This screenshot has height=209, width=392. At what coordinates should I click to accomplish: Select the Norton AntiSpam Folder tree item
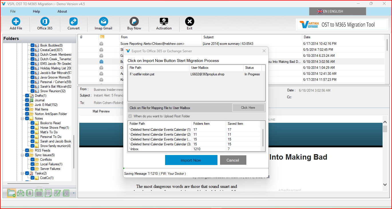click(x=51, y=114)
